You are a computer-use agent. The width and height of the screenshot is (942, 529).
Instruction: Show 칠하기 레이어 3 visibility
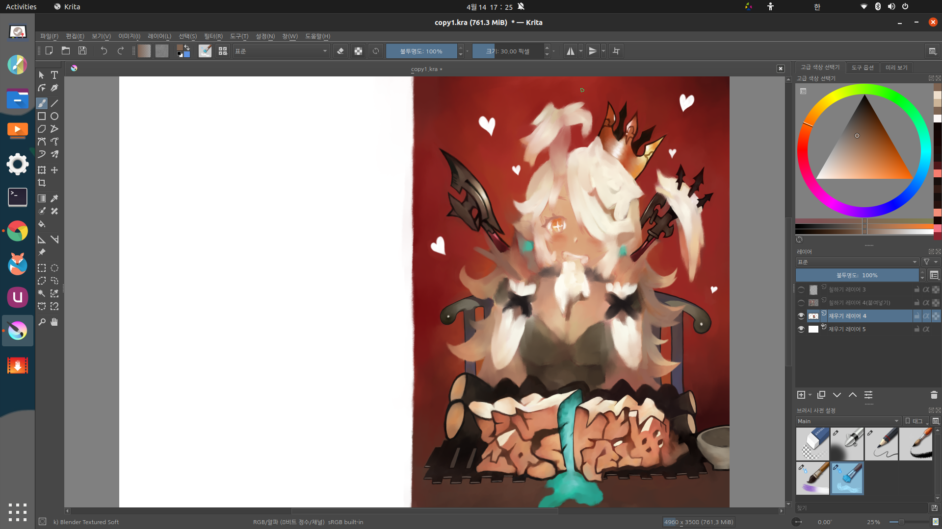[x=801, y=289]
